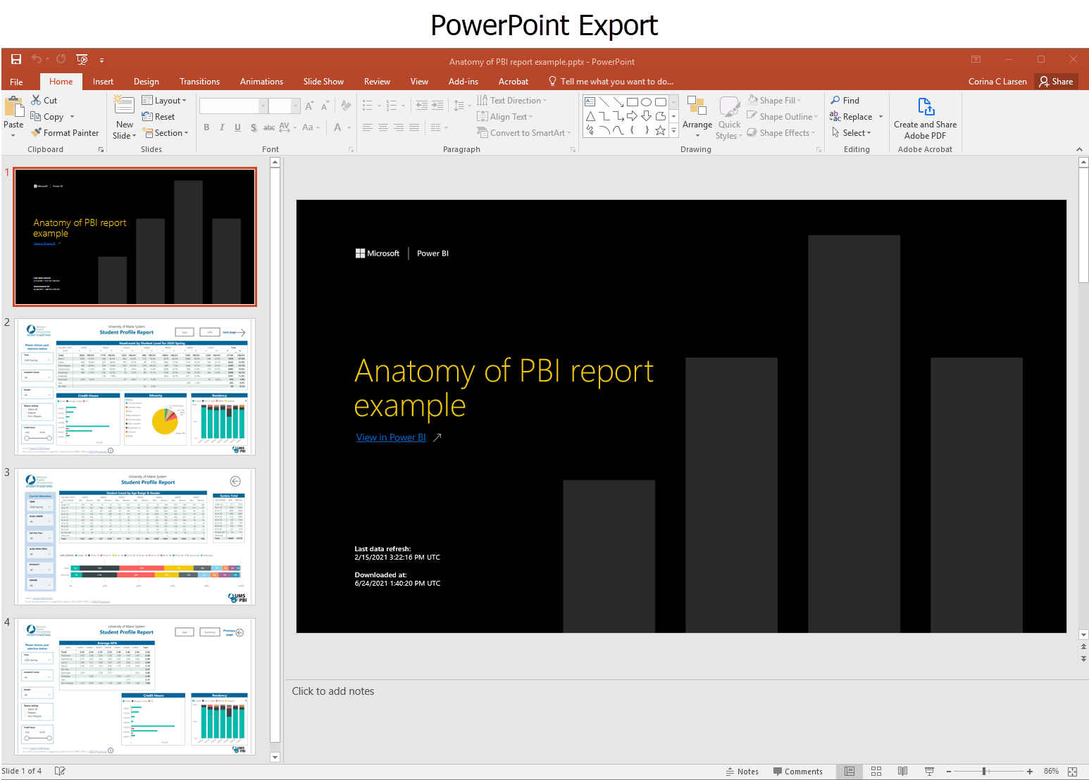Open the File menu
This screenshot has height=780, width=1089.
click(x=16, y=82)
